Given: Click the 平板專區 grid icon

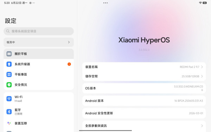Looking at the screenshot, I should click(9, 74).
